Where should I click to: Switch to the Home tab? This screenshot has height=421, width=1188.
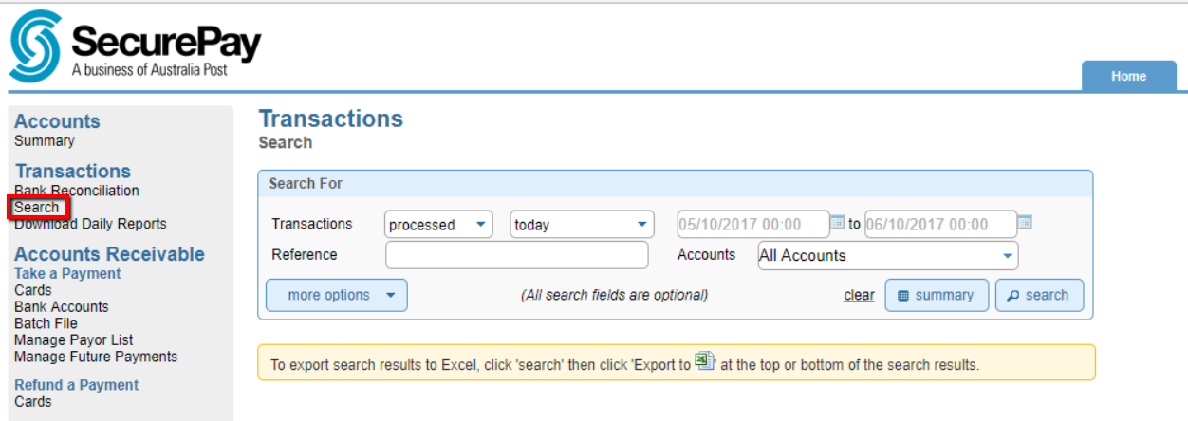tap(1129, 76)
